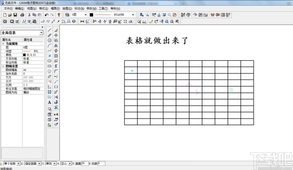Screen dimensions: 293x170
Task: Select the Circle drawing tool
Action: [x=49, y=40]
